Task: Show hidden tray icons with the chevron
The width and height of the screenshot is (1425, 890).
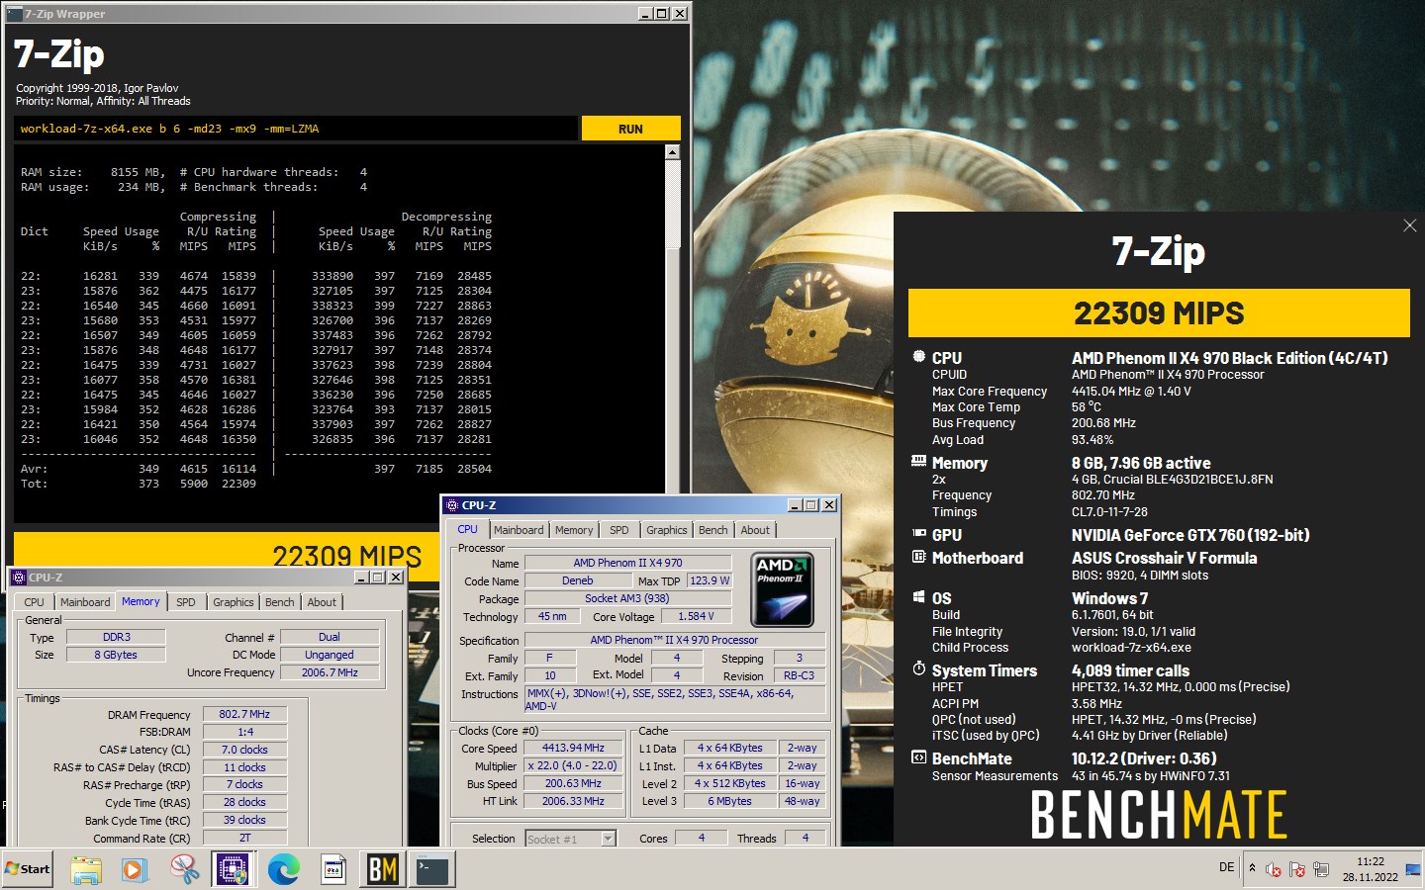Action: 1252,868
